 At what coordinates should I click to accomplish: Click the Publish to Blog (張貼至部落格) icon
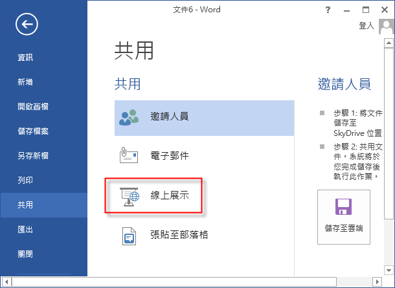coord(129,236)
